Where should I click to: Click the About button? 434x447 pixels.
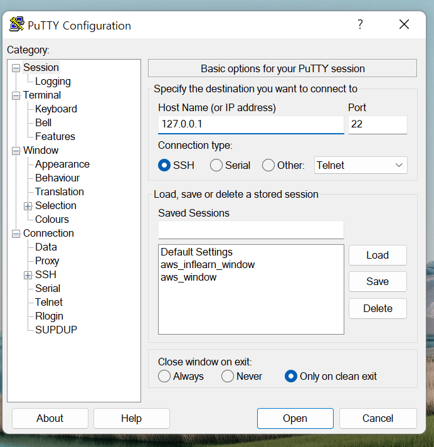coord(50,419)
